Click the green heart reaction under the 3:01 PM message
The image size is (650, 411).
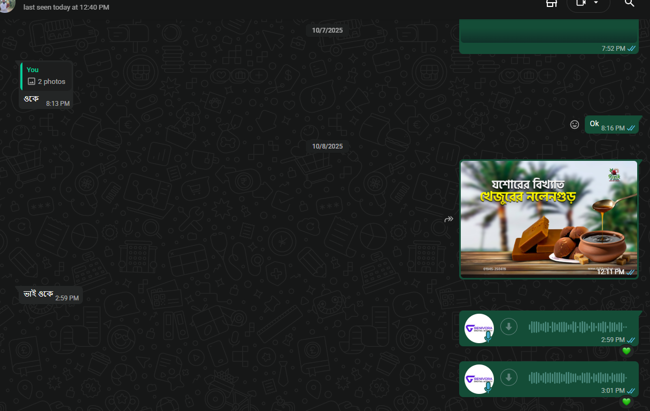[x=626, y=401]
